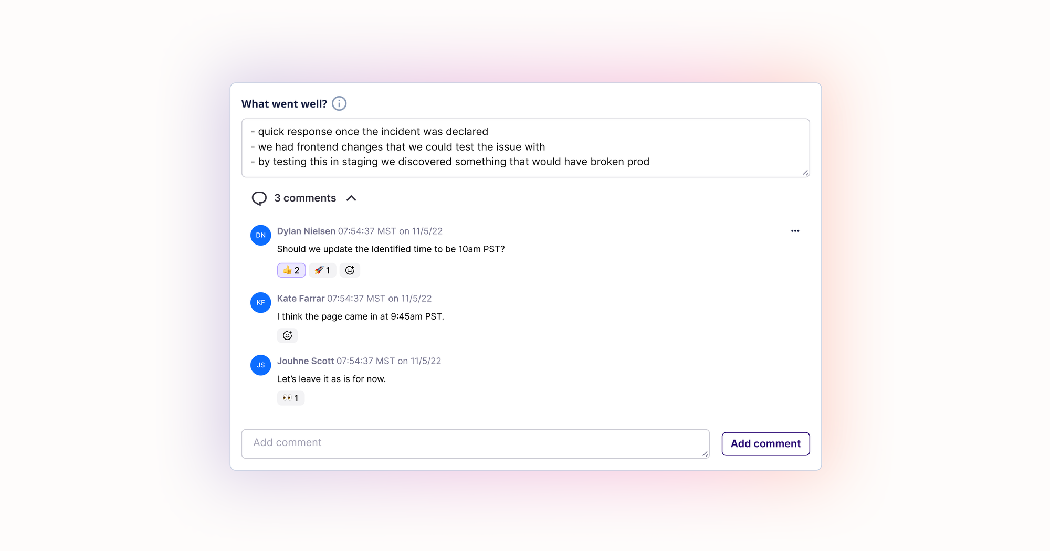Screen dimensions: 1050x551
Task: Click Kate Farrar's KF avatar
Action: [260, 302]
